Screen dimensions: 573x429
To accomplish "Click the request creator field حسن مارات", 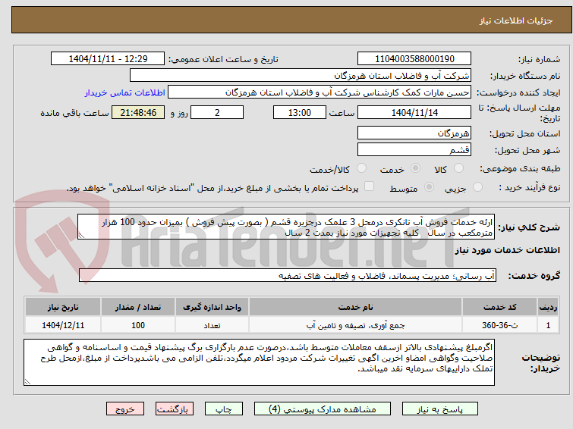I will click(320, 92).
